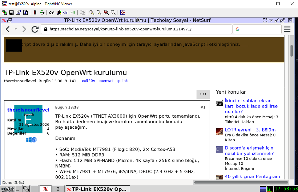Image resolution: width=298 pixels, height=192 pixels.
Task: Click the teal user avatar thumbnail
Action: pyautogui.click(x=28, y=119)
